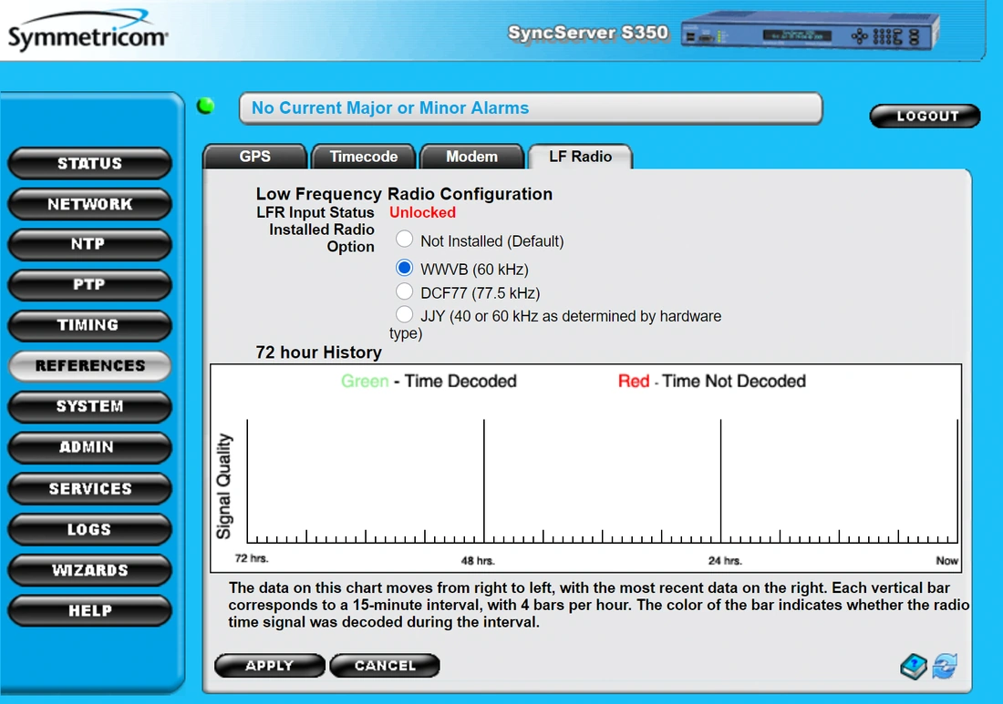Click the alarms status message bar
The image size is (1003, 704).
(530, 108)
